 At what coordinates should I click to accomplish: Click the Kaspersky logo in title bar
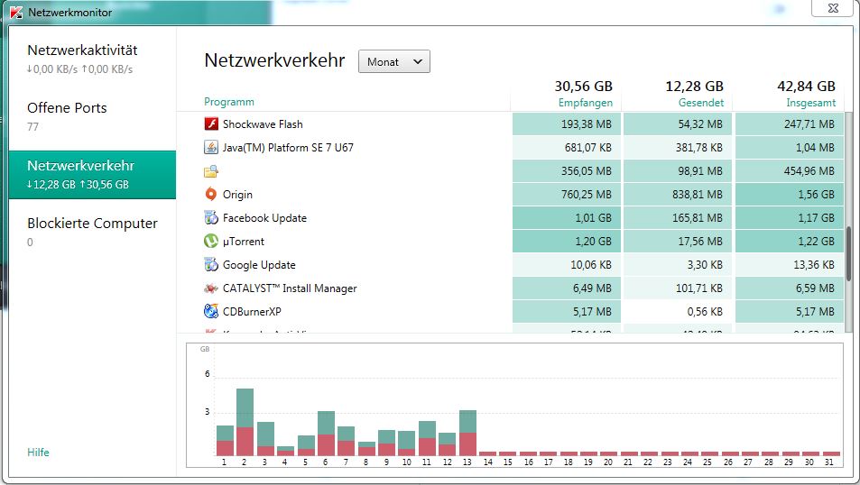click(16, 12)
